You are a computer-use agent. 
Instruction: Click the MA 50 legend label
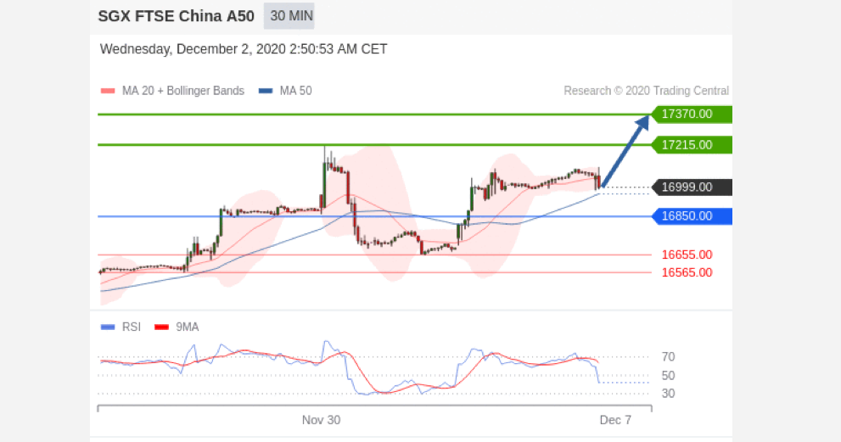(x=295, y=91)
